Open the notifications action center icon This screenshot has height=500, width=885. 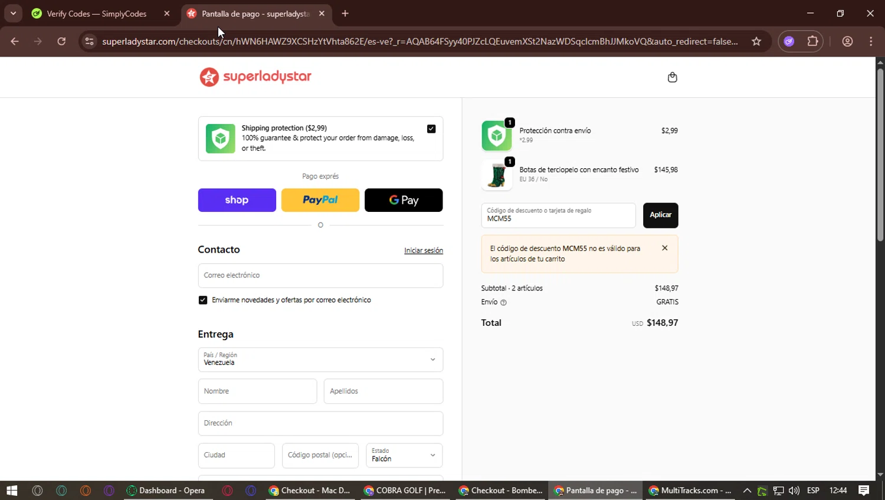(864, 491)
